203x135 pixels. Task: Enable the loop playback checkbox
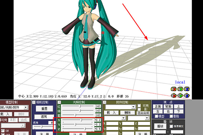coord(171,126)
